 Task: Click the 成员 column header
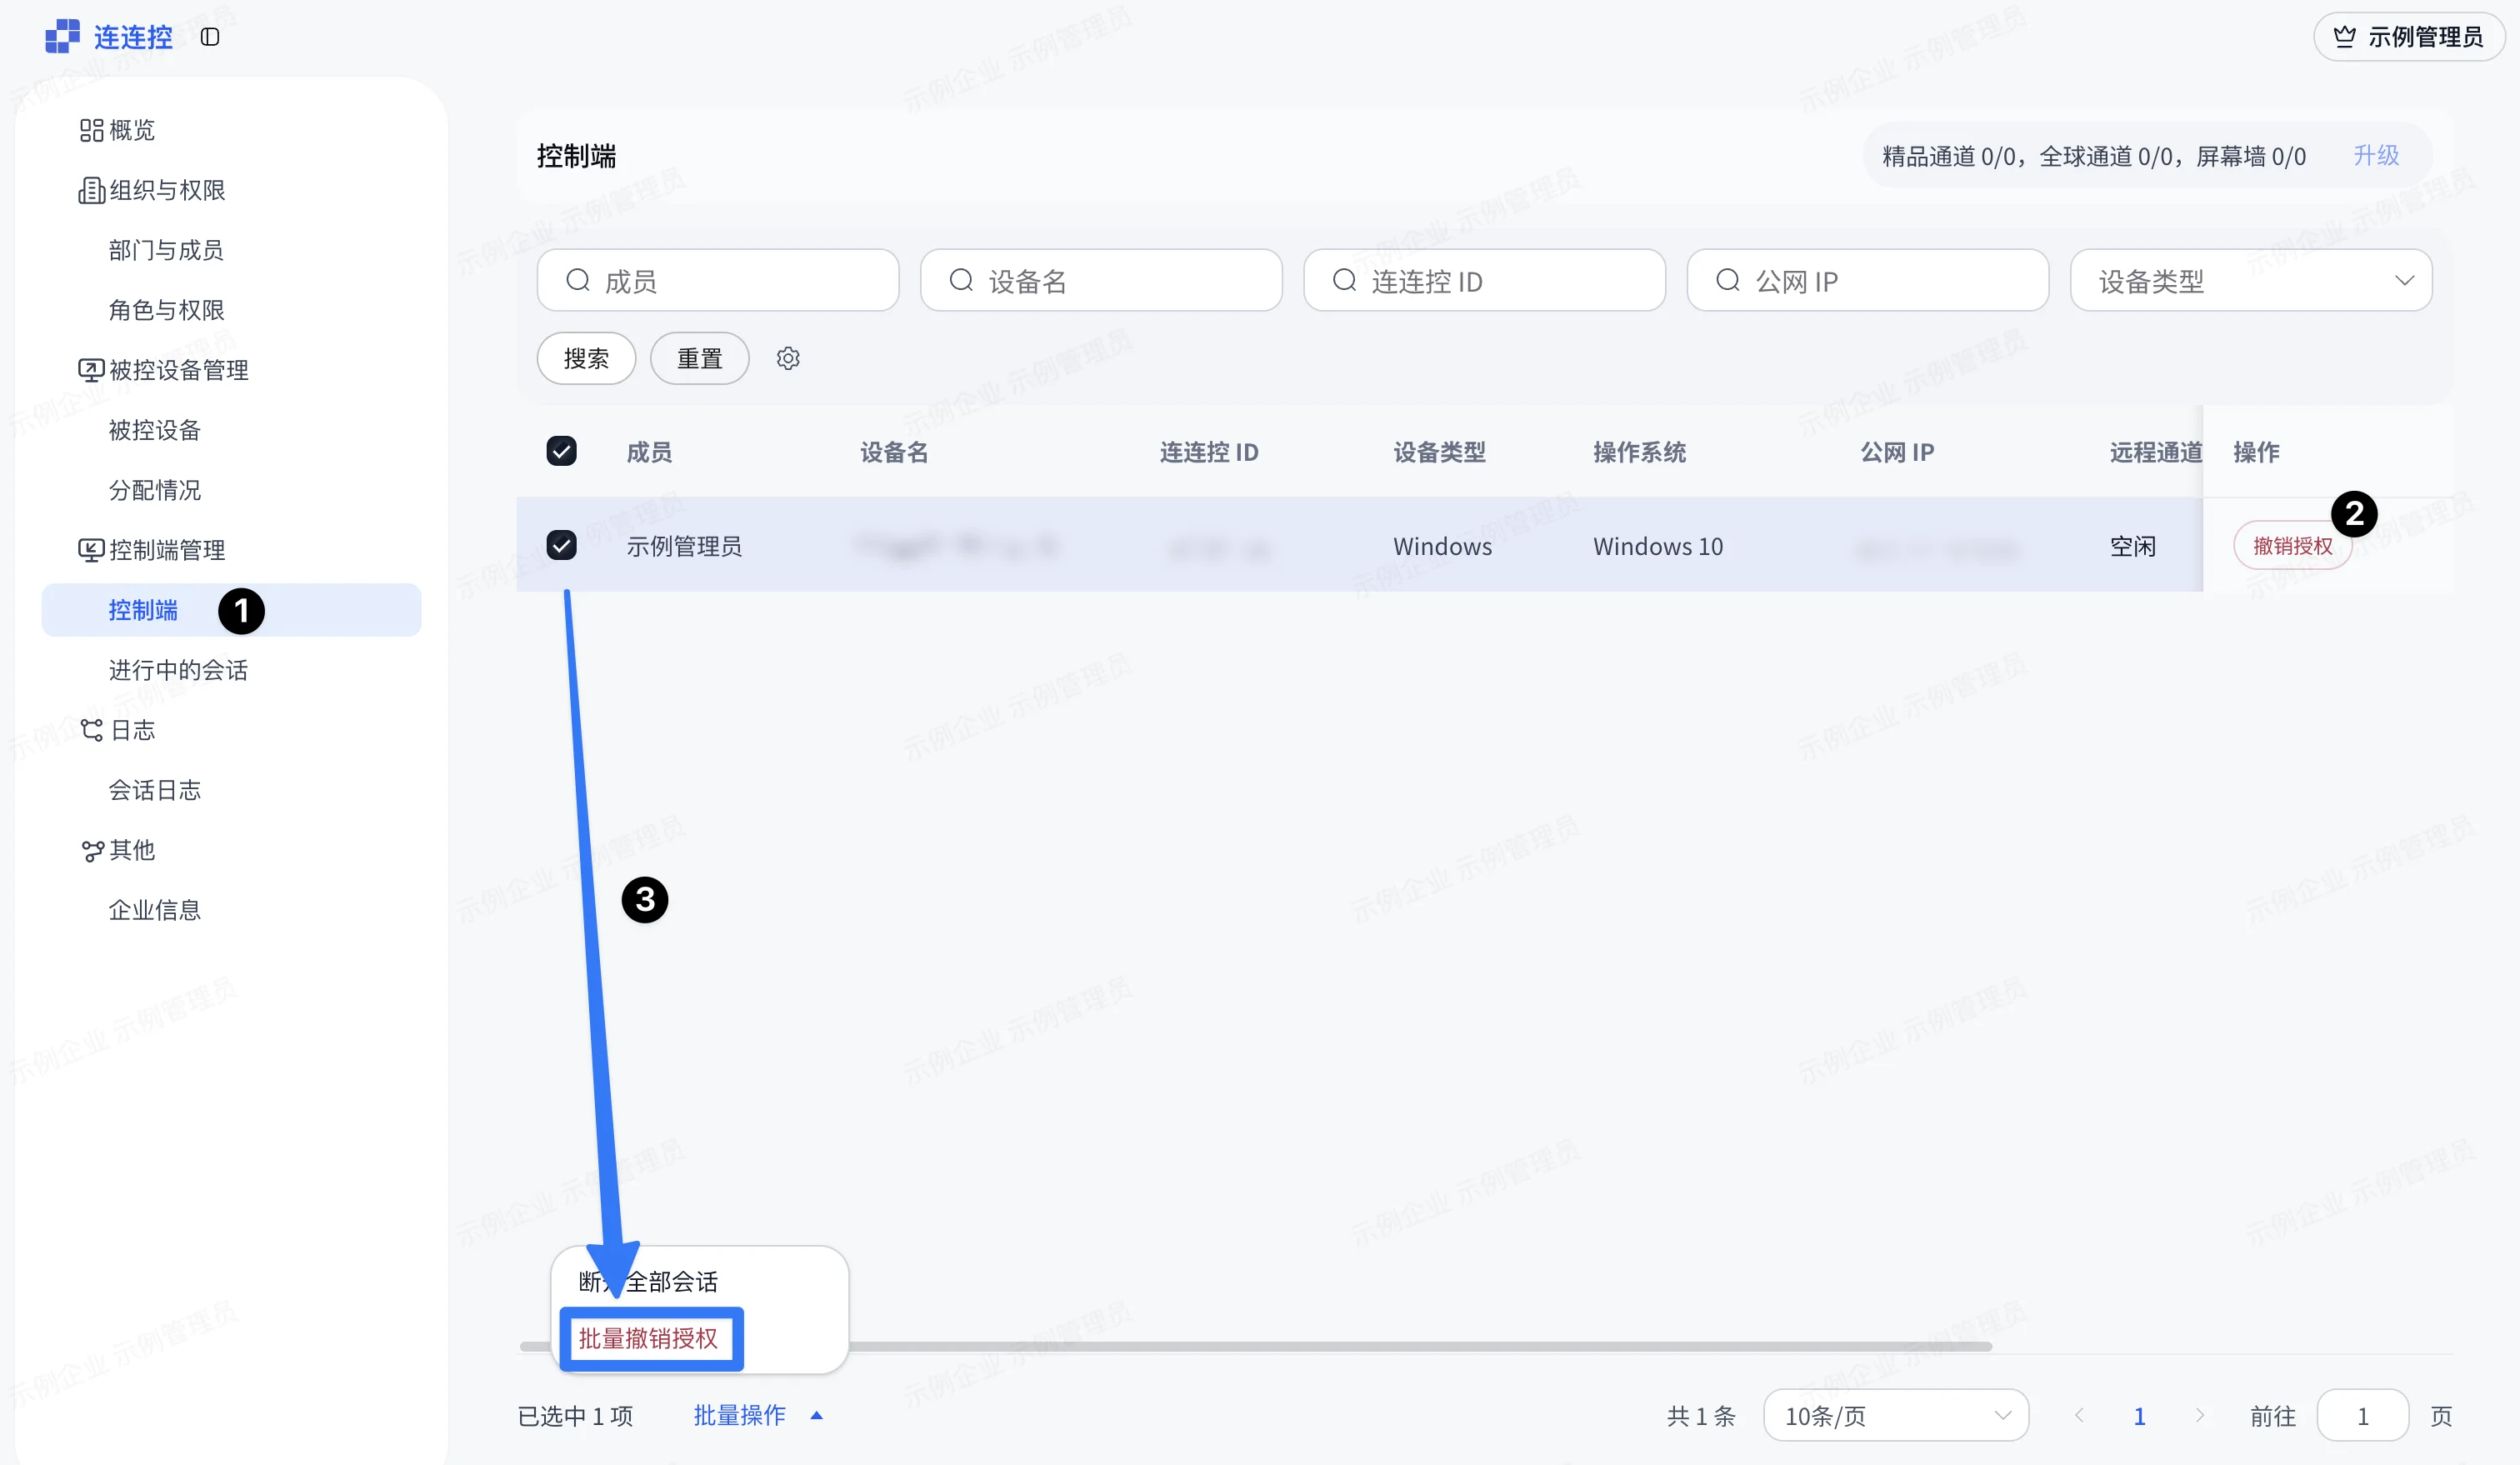coord(649,452)
